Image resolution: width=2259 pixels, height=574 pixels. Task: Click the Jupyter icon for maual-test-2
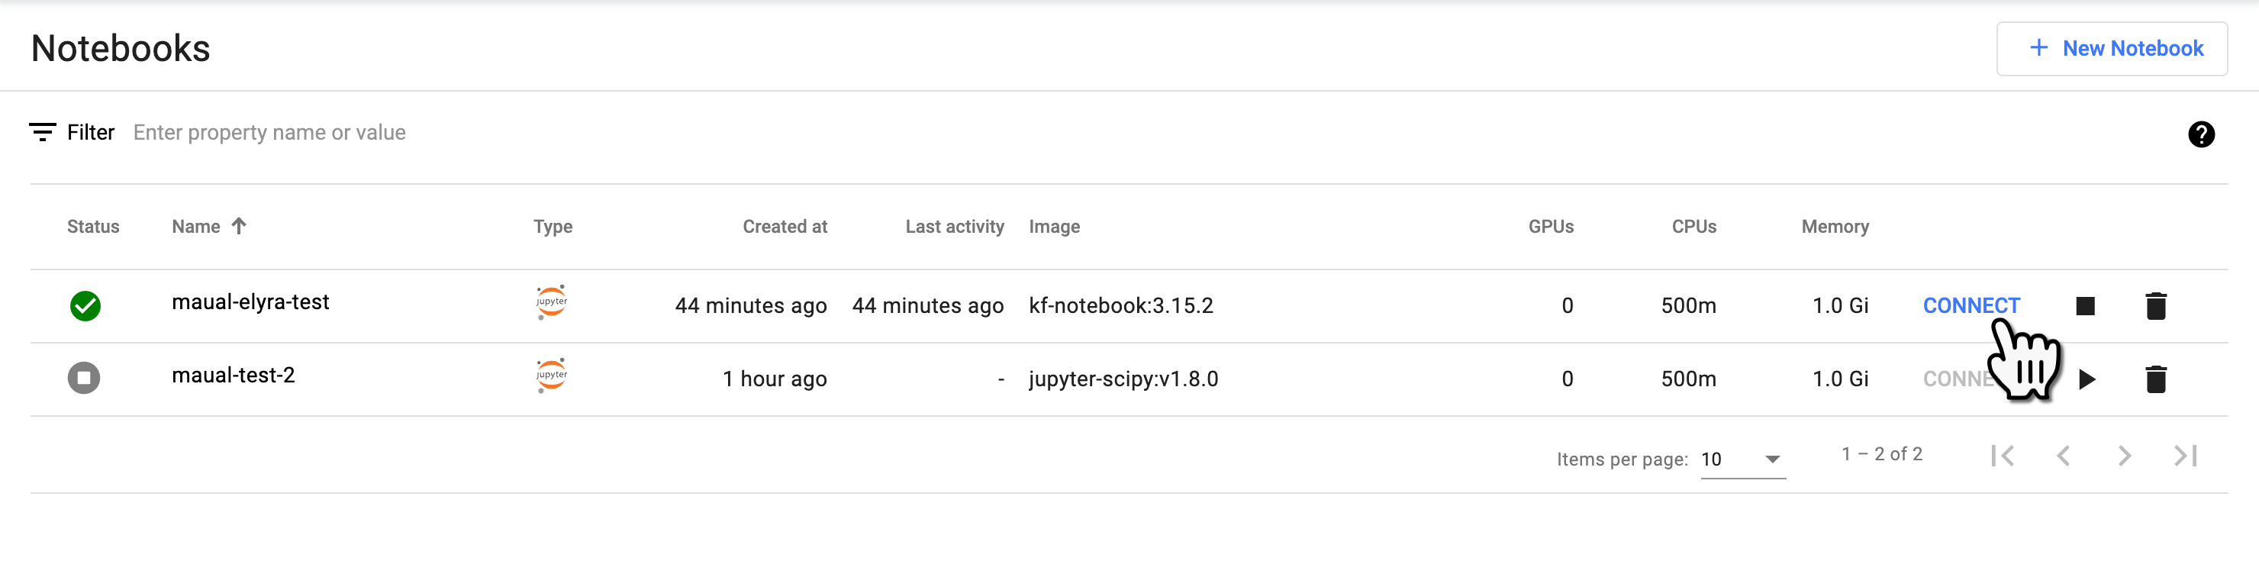(x=552, y=376)
